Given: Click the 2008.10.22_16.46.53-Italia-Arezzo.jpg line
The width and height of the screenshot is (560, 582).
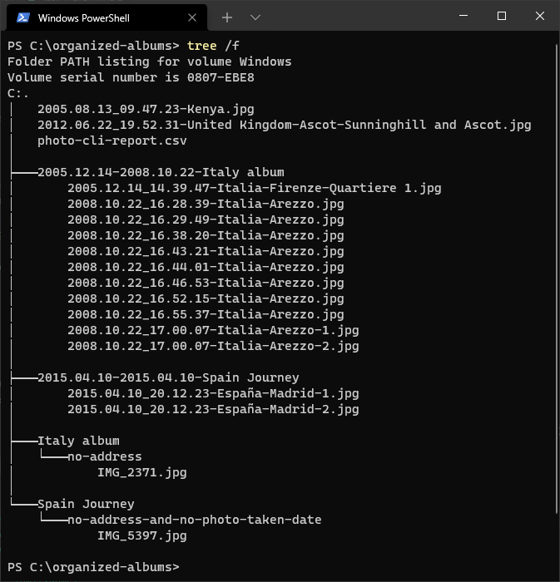Looking at the screenshot, I should 206,283.
